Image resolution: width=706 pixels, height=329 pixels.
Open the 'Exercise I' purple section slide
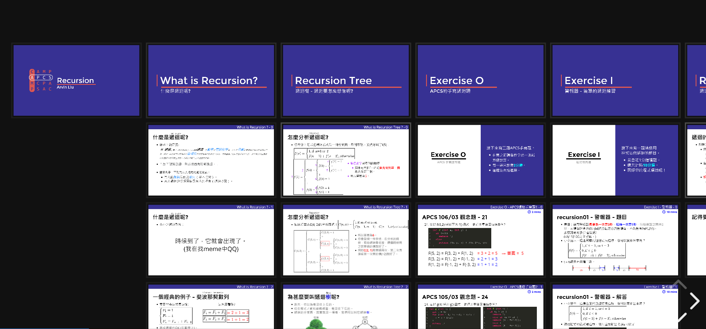click(x=615, y=80)
